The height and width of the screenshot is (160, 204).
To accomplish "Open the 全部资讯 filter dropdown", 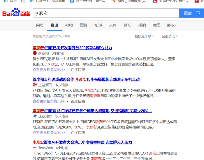I will pos(170,36).
